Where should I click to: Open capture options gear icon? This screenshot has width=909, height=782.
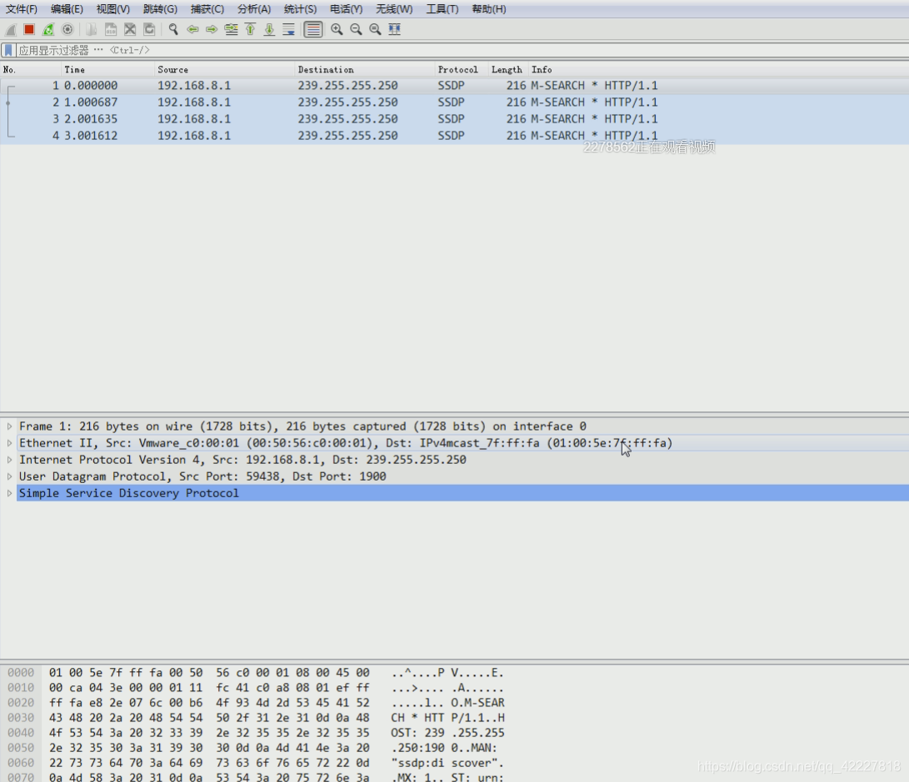pos(67,29)
